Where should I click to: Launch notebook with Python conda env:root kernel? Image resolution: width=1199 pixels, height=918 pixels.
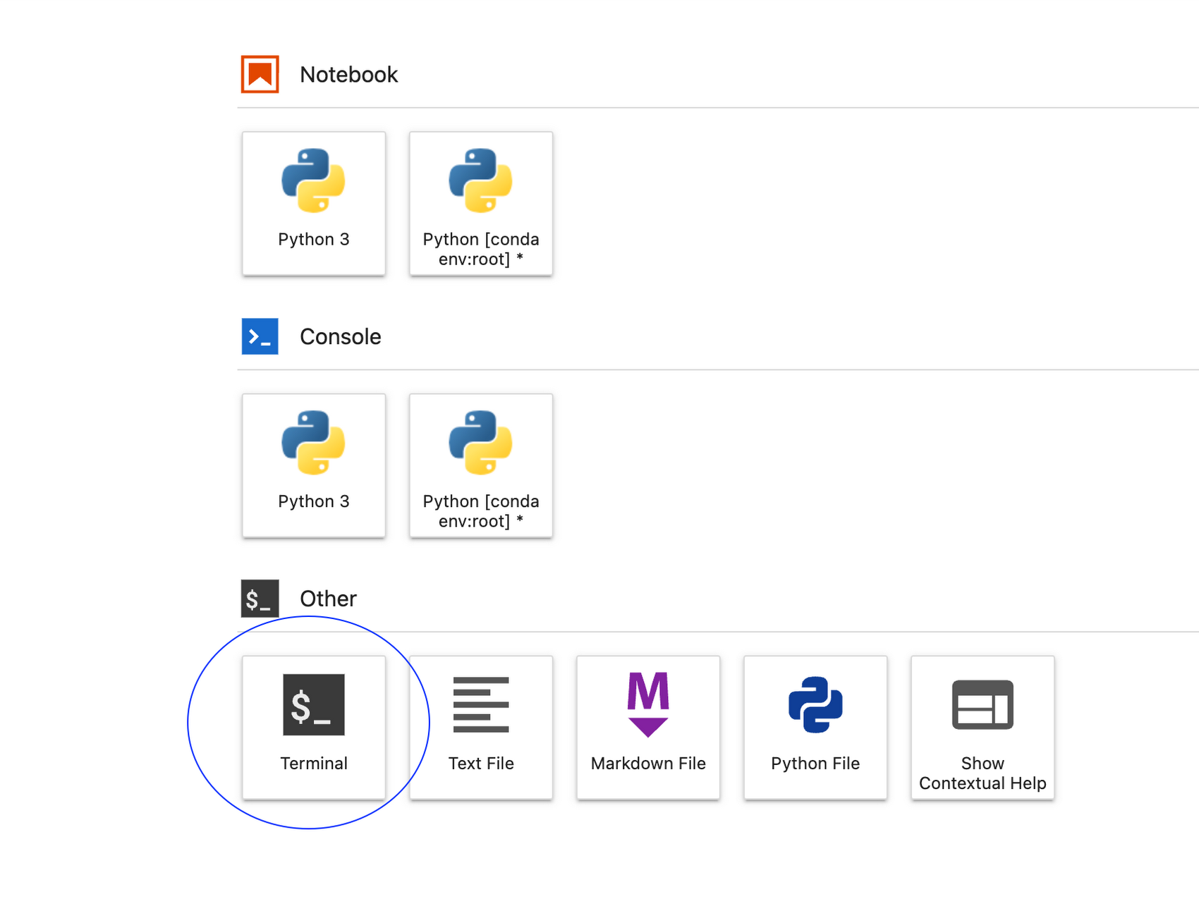tap(481, 203)
